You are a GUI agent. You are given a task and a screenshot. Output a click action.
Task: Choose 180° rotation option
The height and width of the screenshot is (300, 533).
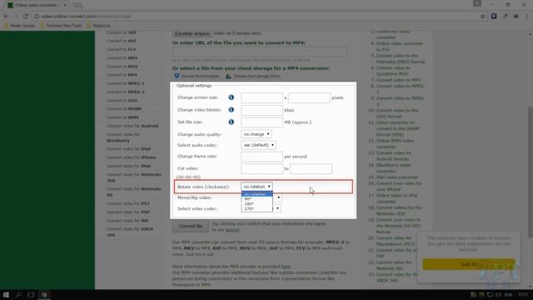click(257, 204)
